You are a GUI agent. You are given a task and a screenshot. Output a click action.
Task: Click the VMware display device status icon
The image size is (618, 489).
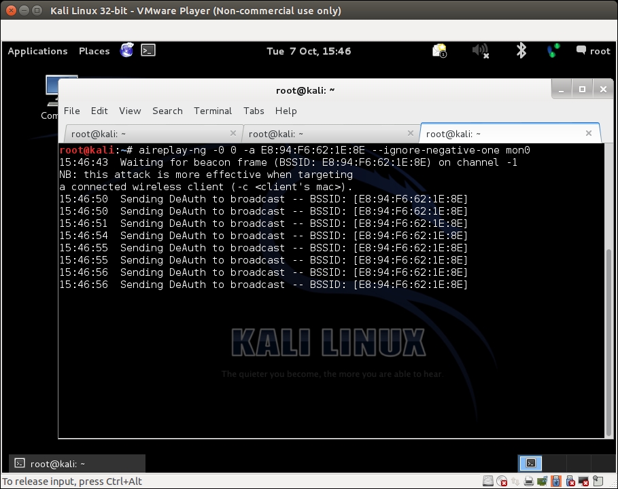pos(583,481)
